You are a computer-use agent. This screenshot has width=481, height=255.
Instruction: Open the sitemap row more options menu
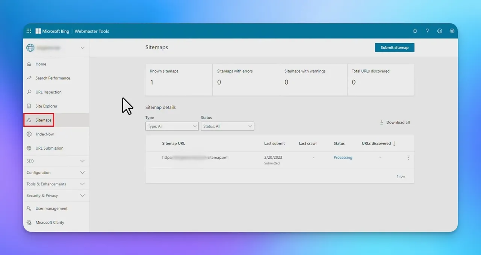click(x=408, y=158)
